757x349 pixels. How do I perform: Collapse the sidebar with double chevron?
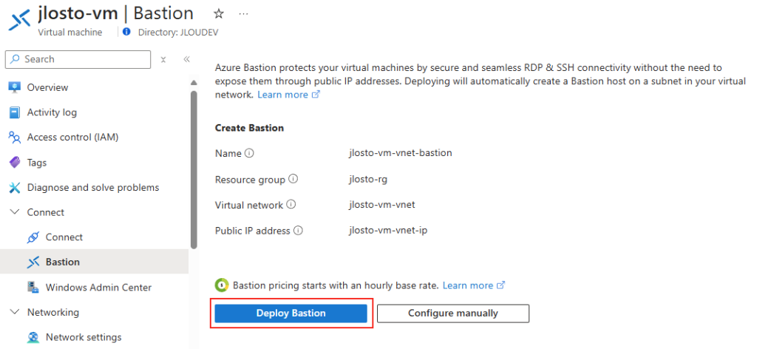(187, 59)
